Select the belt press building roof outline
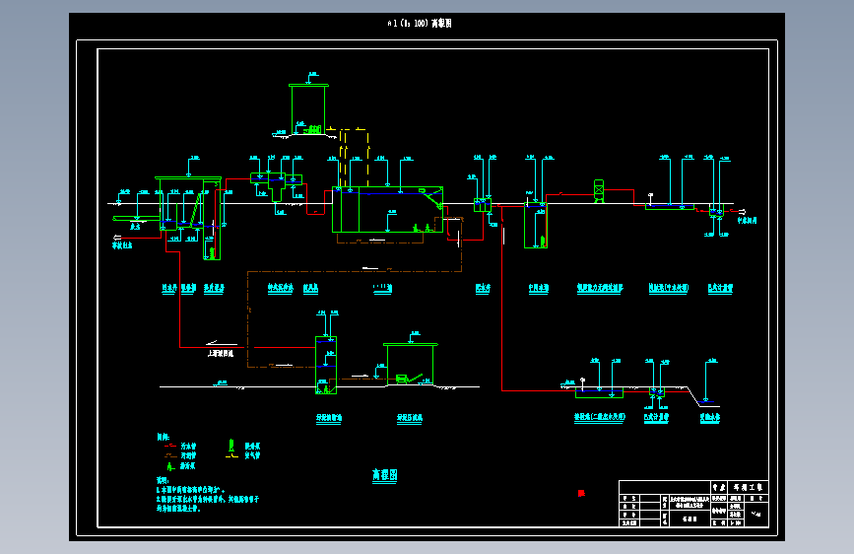This screenshot has height=554, width=854. tap(411, 345)
